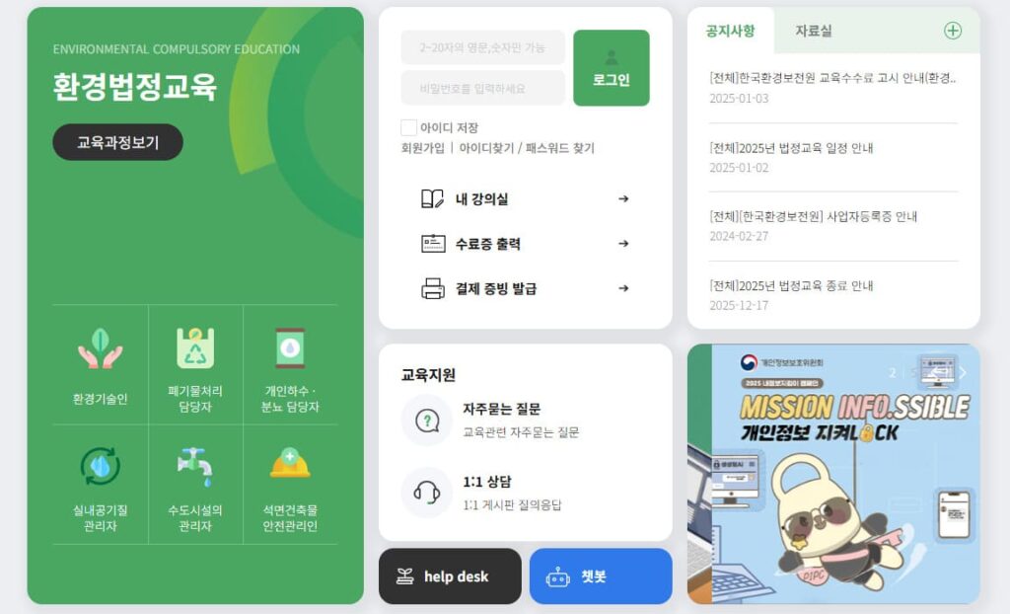Go to 수료증 출력 via arrow
The width and height of the screenshot is (1010, 614).
pyautogui.click(x=623, y=243)
